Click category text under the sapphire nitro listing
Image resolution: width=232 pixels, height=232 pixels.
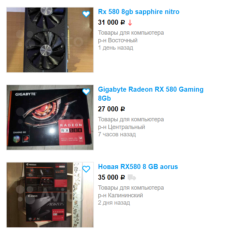pyautogui.click(x=131, y=33)
